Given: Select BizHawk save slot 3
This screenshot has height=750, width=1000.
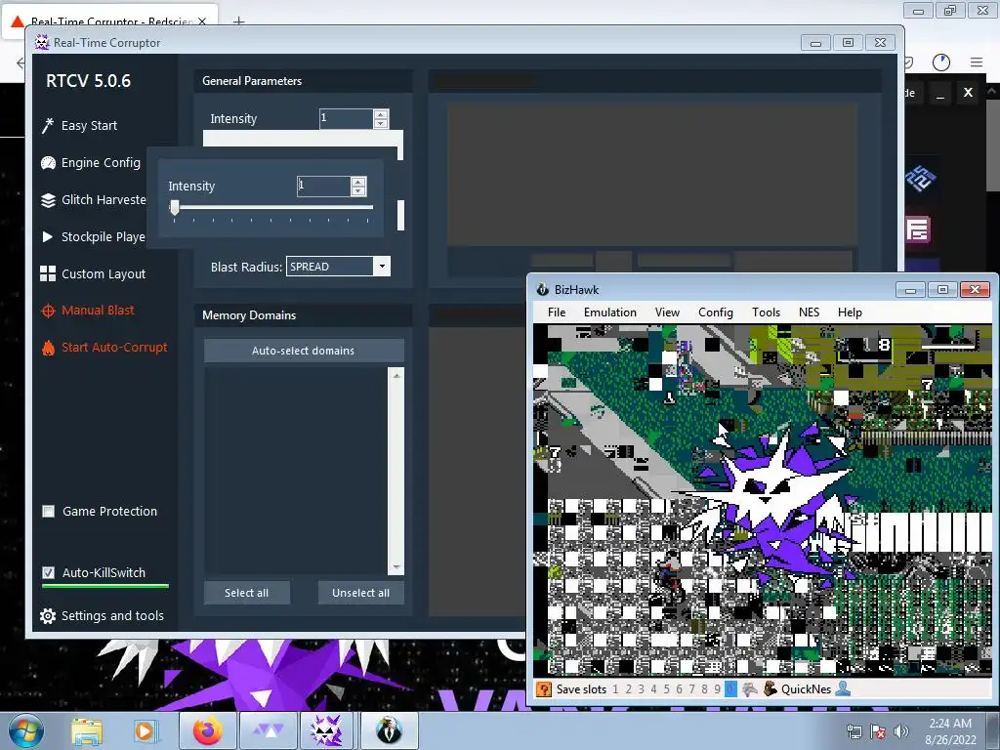Looking at the screenshot, I should click(641, 689).
